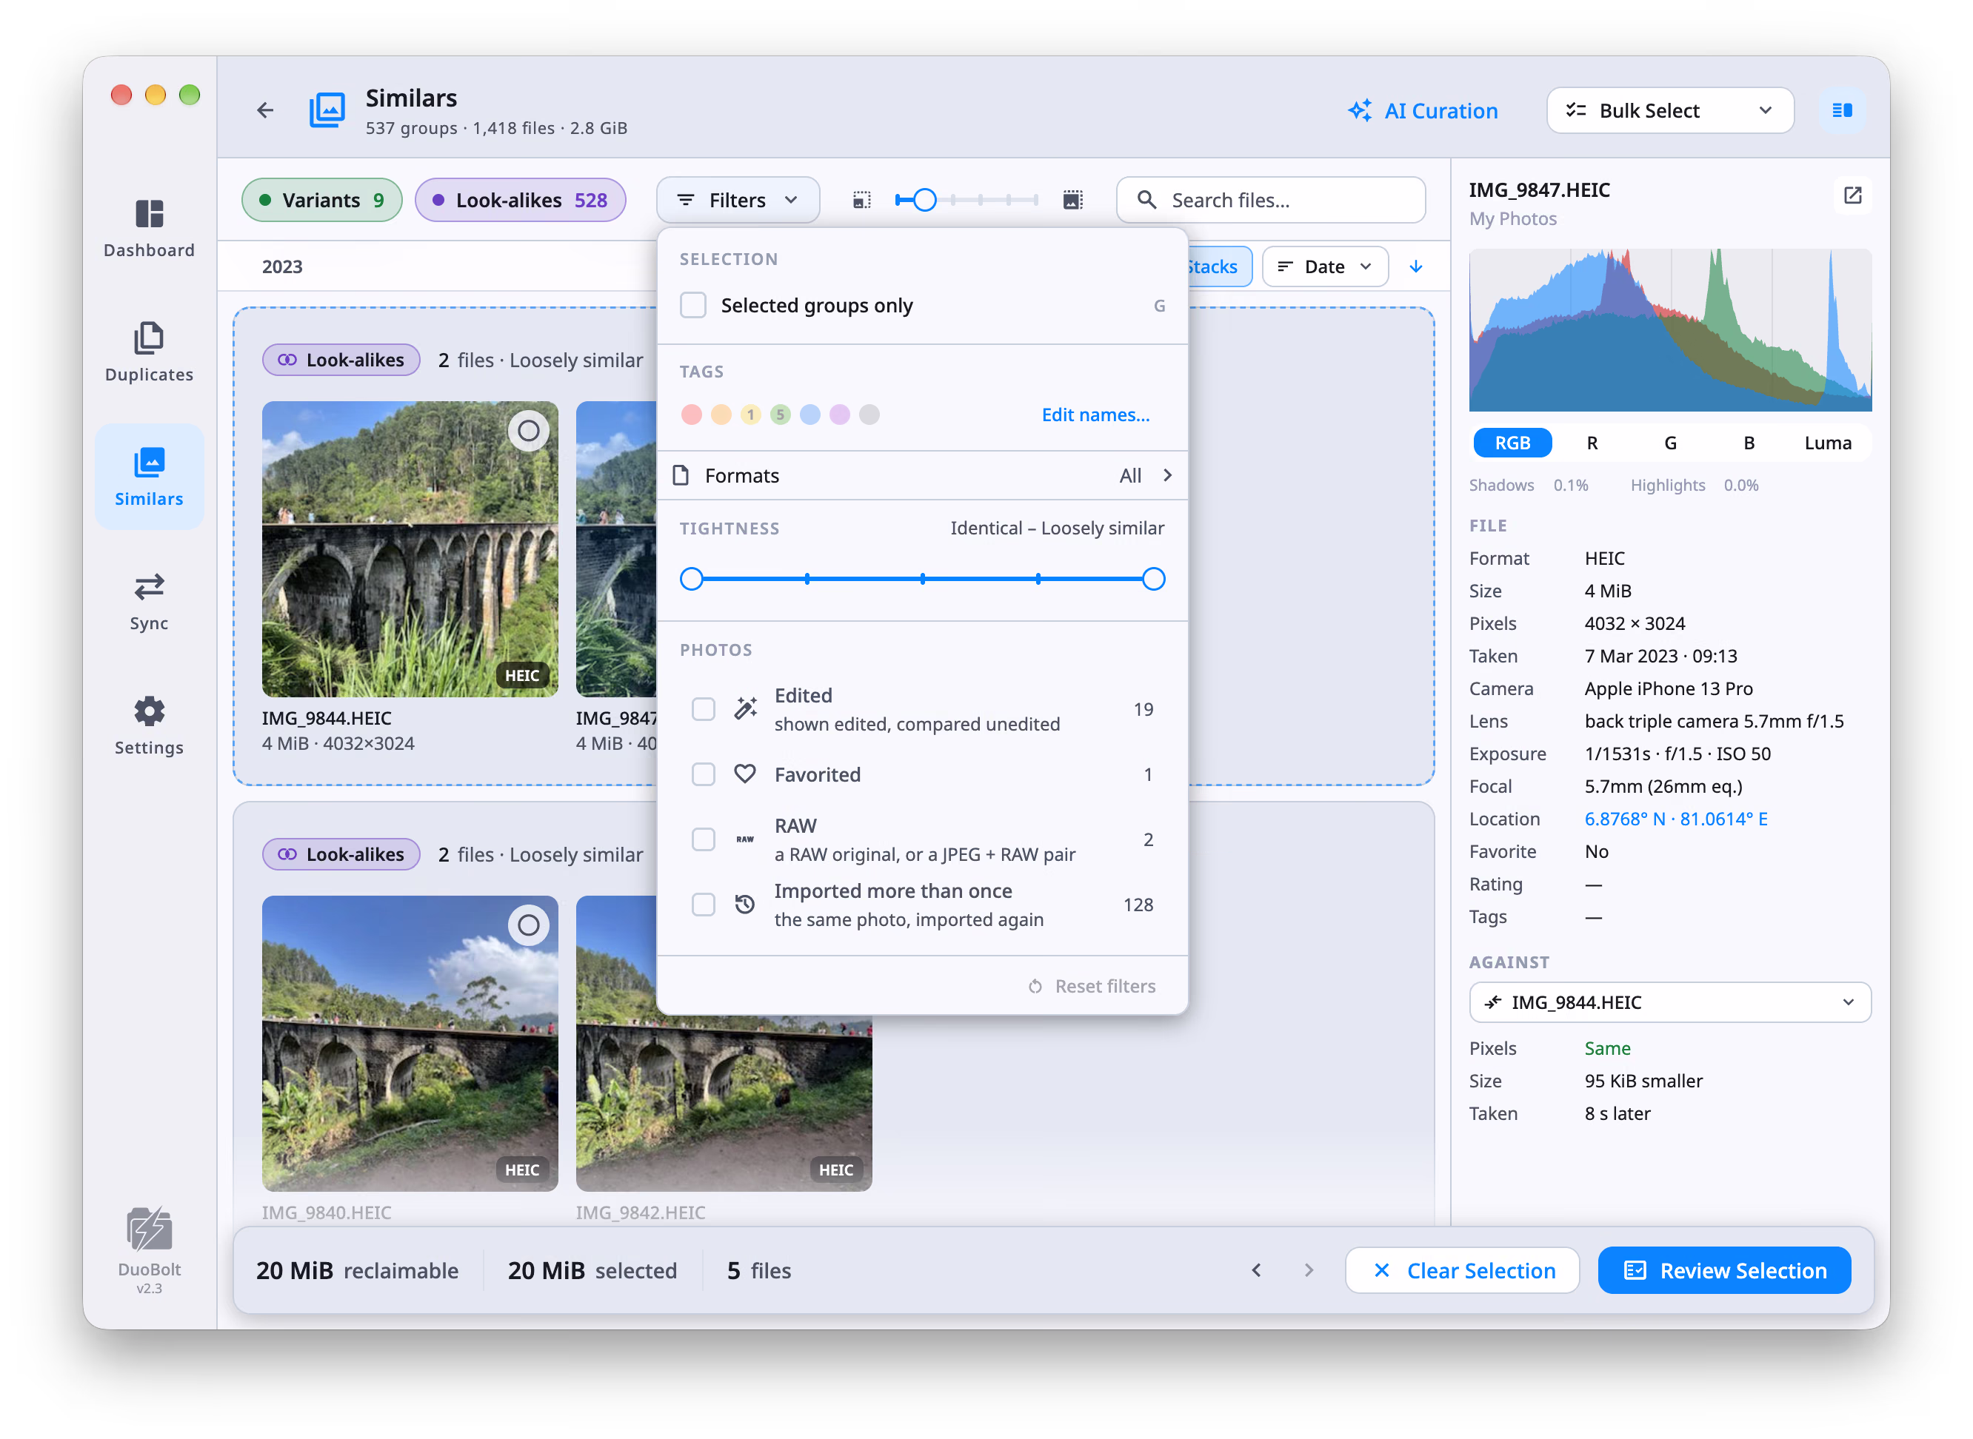Toggle the Variants 9 filter chip
Image resolution: width=1973 pixels, height=1439 pixels.
pyautogui.click(x=321, y=201)
